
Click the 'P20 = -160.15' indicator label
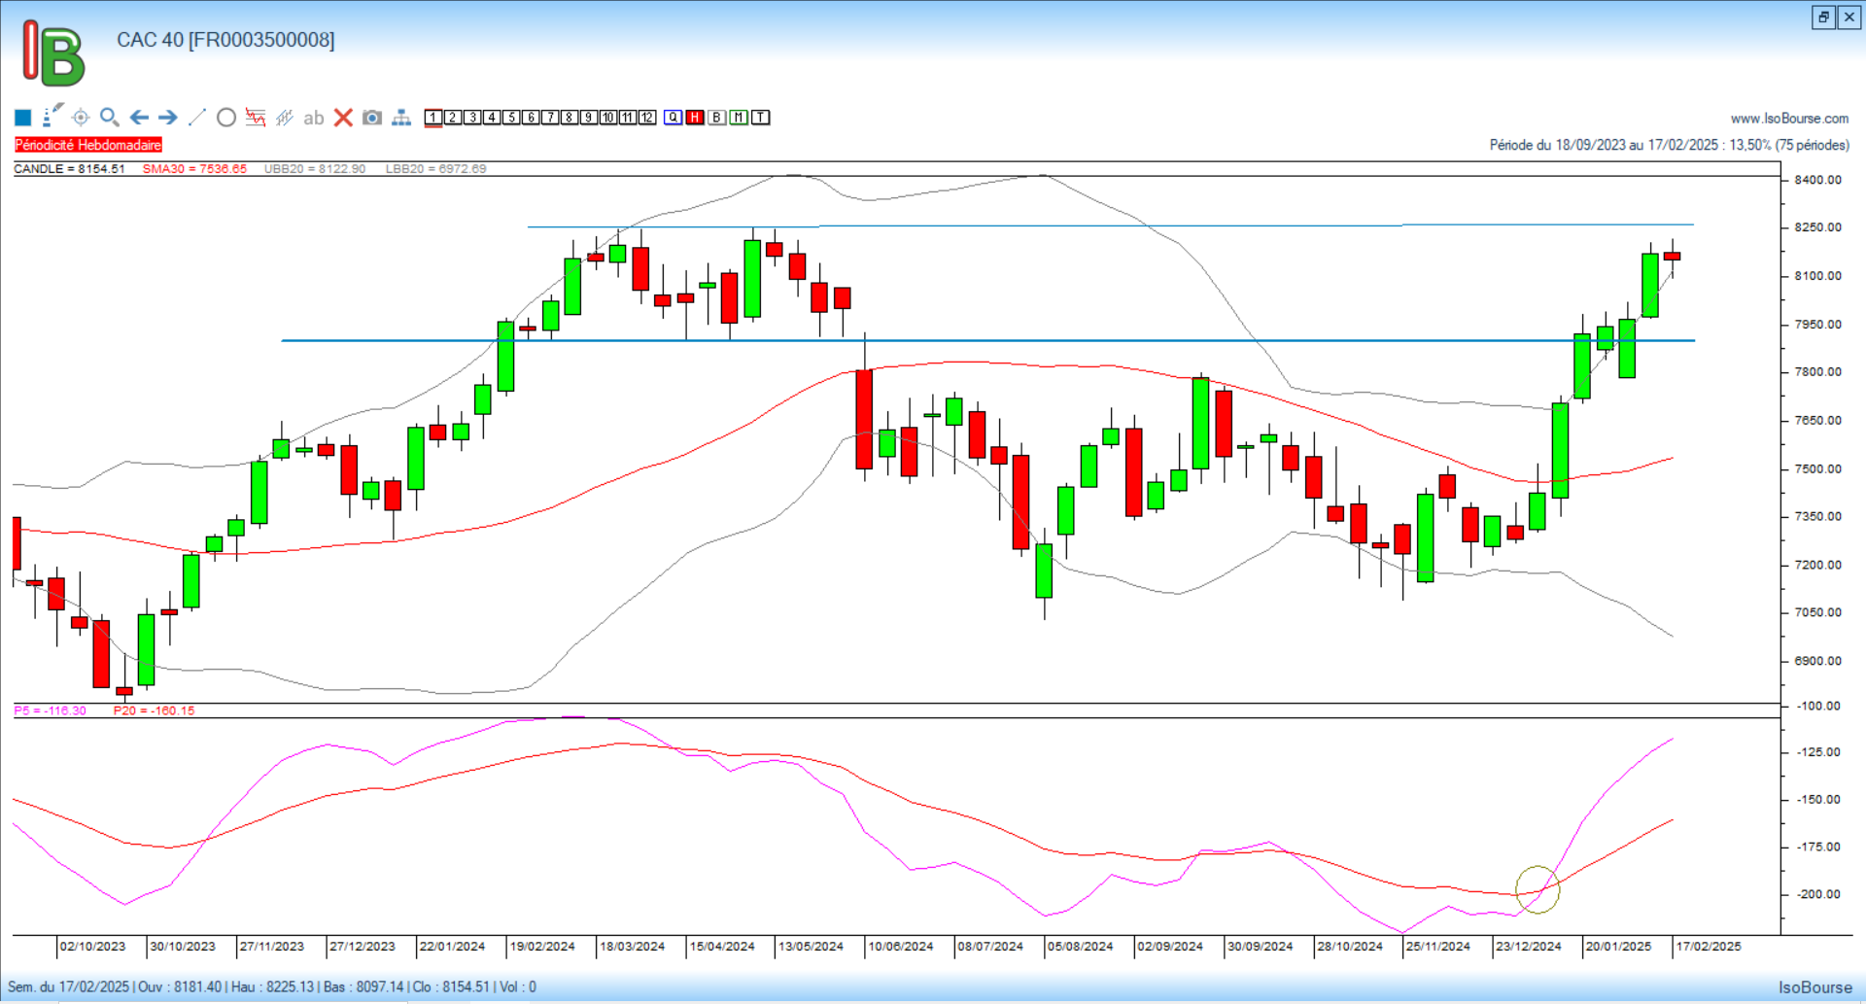154,710
